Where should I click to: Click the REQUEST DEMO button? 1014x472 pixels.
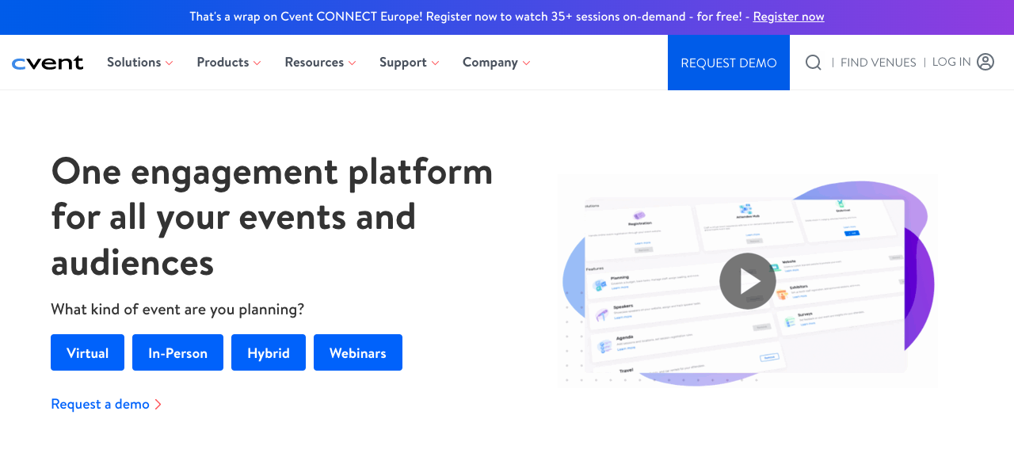729,63
